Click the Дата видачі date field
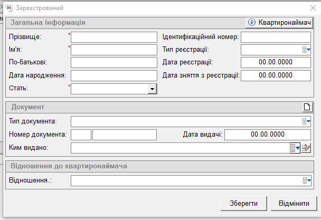Screen dimensions: 321x220 point(268,135)
